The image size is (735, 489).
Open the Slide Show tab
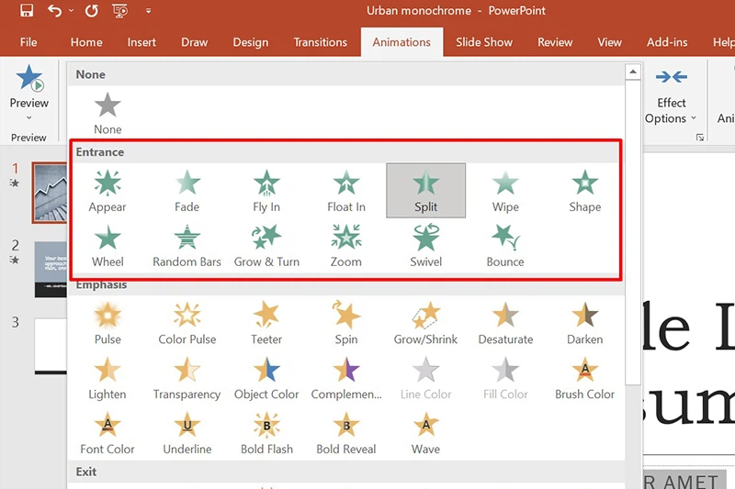point(484,42)
